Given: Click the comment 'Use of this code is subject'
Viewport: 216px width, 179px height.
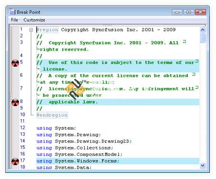Looking at the screenshot, I should pyautogui.click(x=90, y=63).
